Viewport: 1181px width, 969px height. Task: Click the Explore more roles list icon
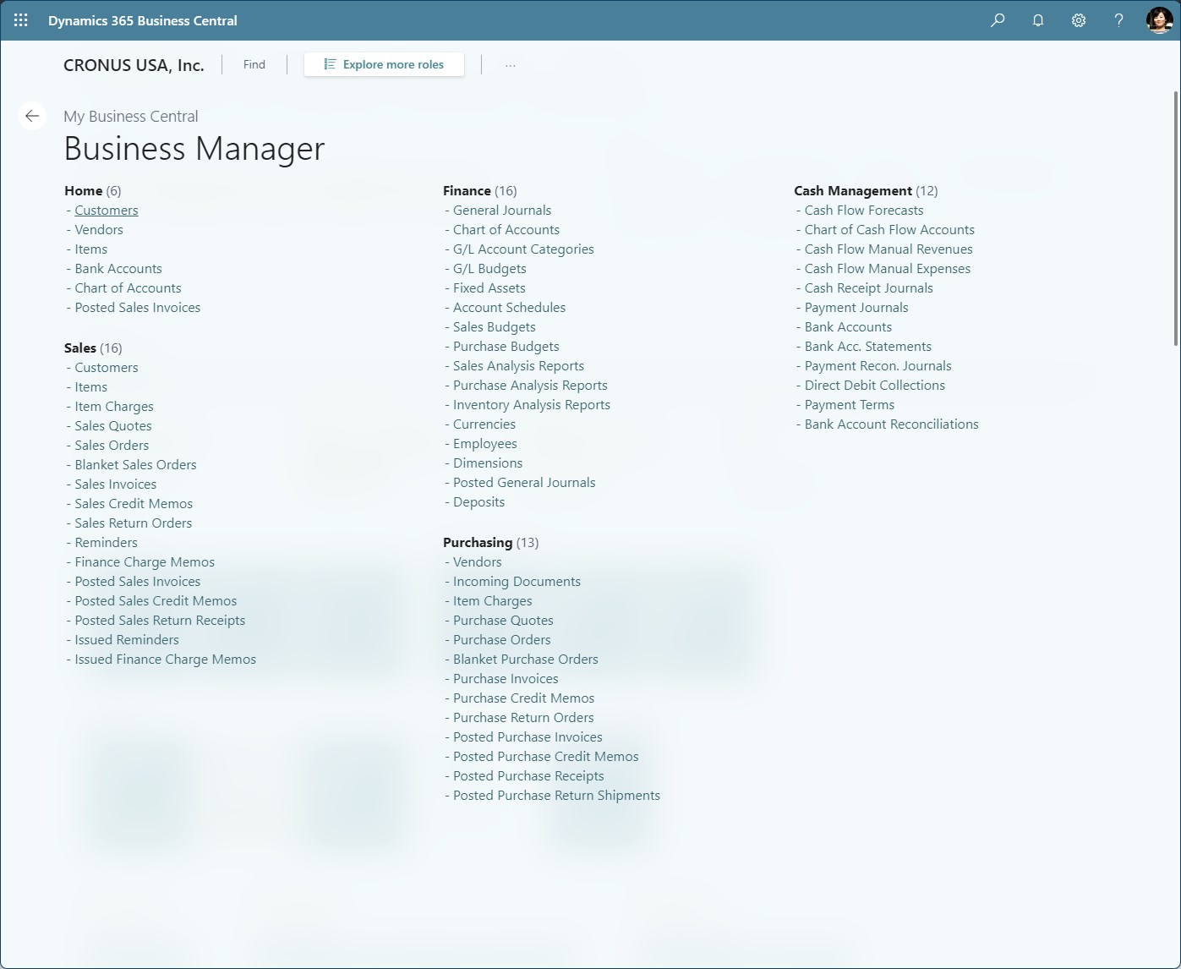pyautogui.click(x=329, y=63)
